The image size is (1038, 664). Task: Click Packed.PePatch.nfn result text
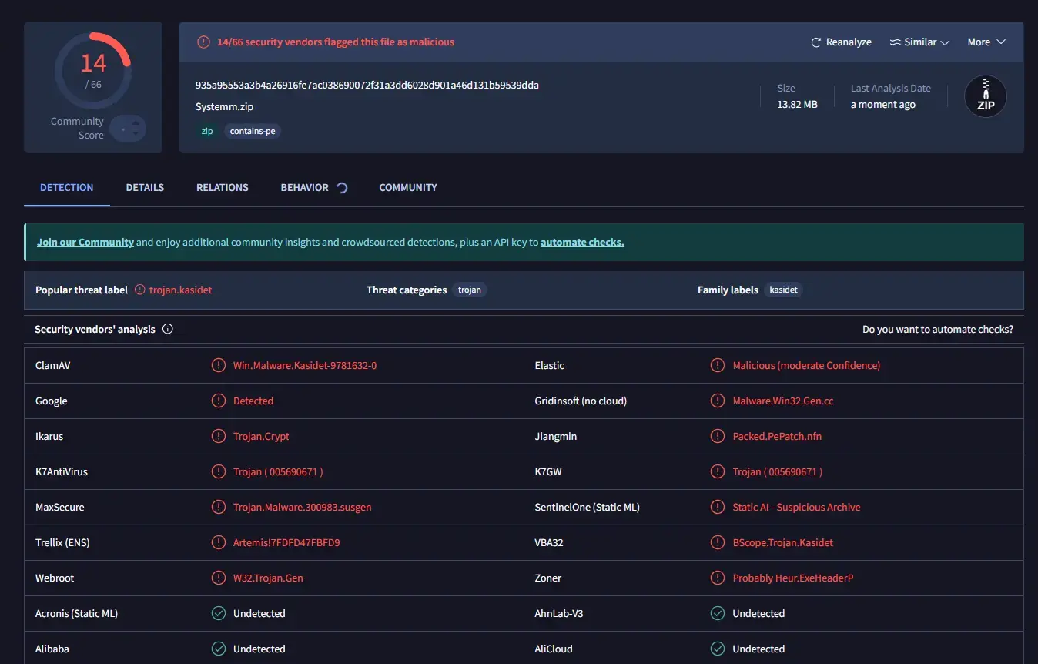(x=777, y=436)
